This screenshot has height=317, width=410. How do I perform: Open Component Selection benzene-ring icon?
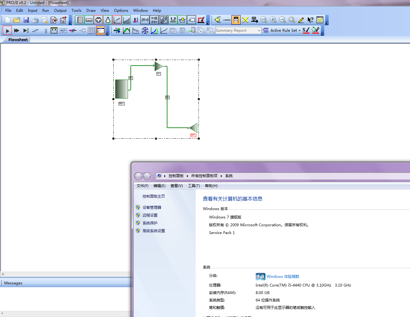tap(98, 20)
